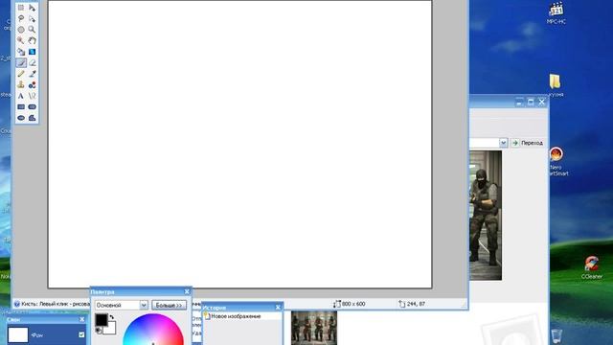
Task: Select the Move Selected Pixels tool
Action: coord(32,8)
